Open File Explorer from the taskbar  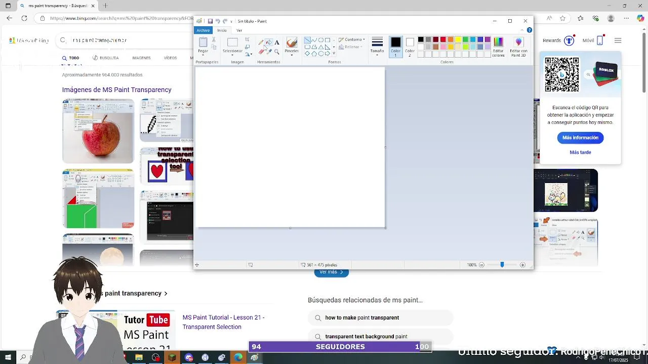(x=139, y=357)
